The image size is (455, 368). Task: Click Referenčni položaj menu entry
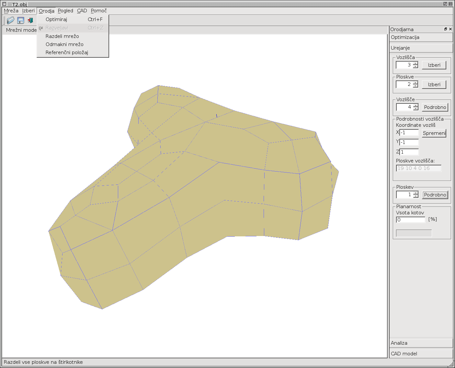(67, 53)
